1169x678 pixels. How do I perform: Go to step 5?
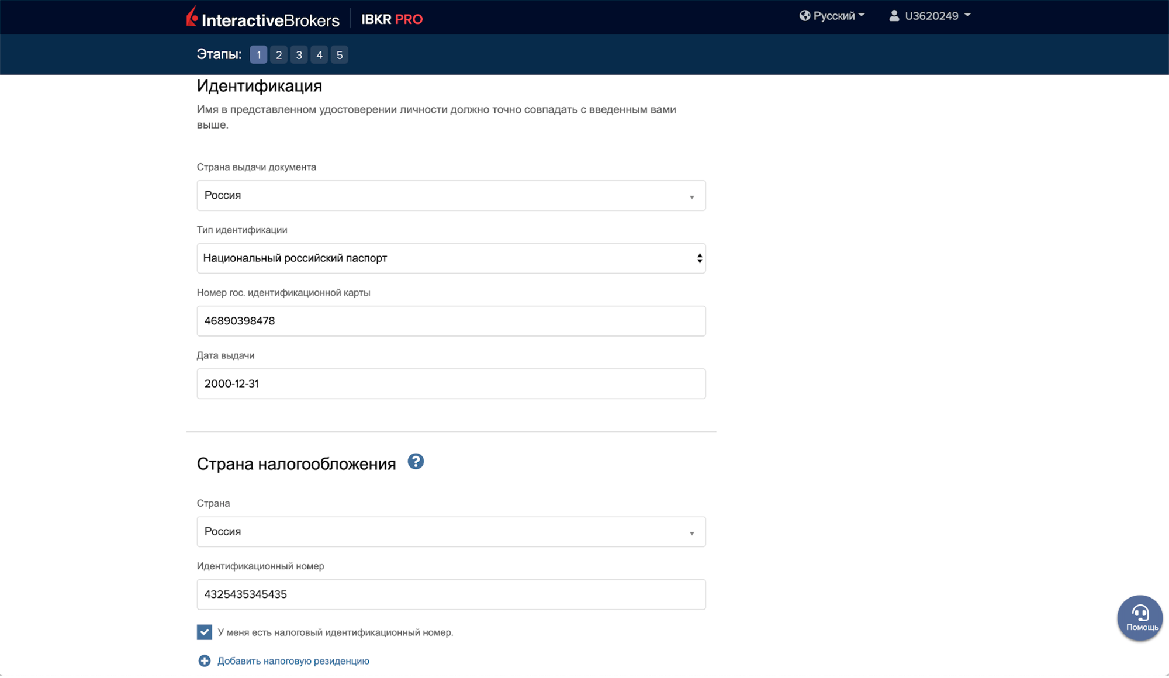click(340, 55)
